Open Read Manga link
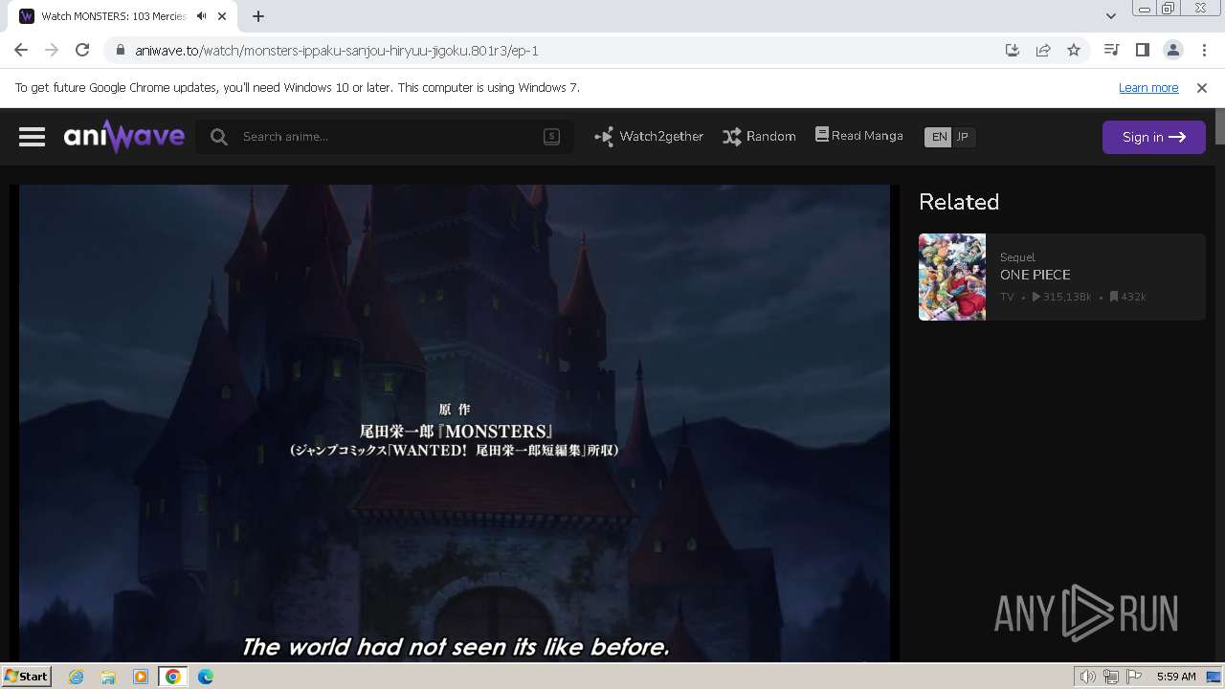Viewport: 1225px width, 689px height. pyautogui.click(x=858, y=136)
